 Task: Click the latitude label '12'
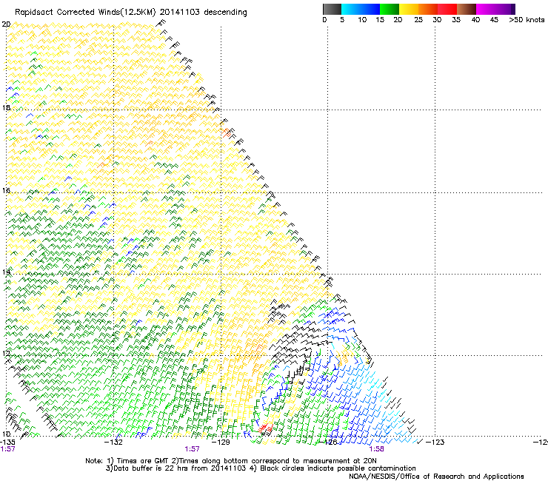[x=6, y=354]
